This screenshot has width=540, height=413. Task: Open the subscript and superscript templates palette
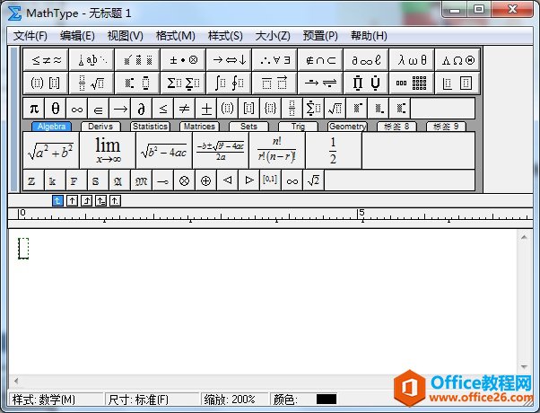(x=137, y=83)
